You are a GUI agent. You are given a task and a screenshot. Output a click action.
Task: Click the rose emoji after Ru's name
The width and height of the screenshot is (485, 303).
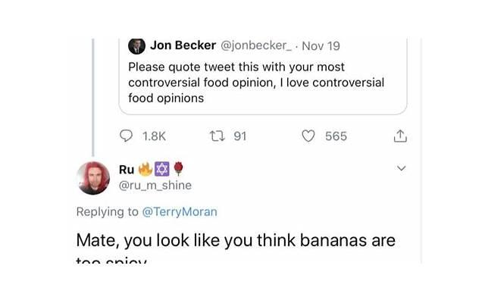pyautogui.click(x=177, y=168)
